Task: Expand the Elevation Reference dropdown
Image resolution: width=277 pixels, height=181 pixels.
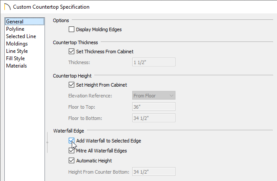Action: point(154,96)
